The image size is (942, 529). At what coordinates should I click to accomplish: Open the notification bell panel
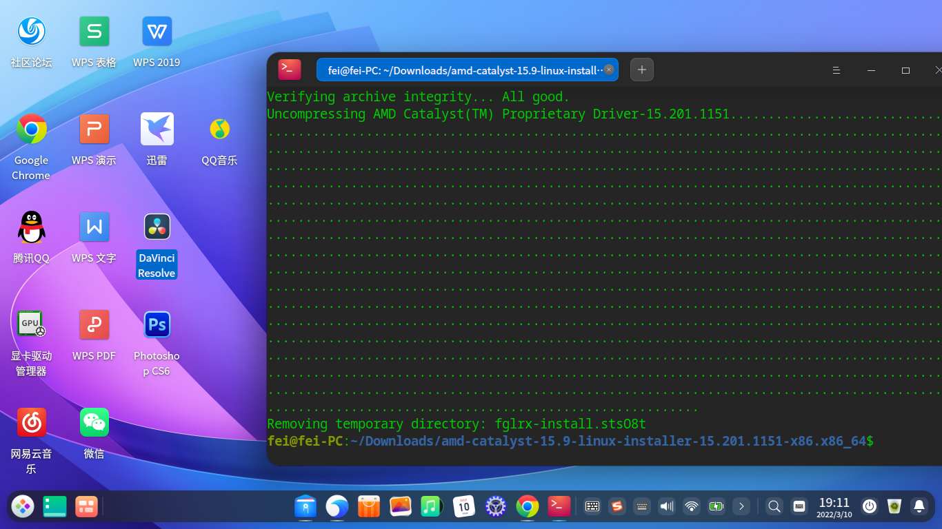click(x=919, y=506)
